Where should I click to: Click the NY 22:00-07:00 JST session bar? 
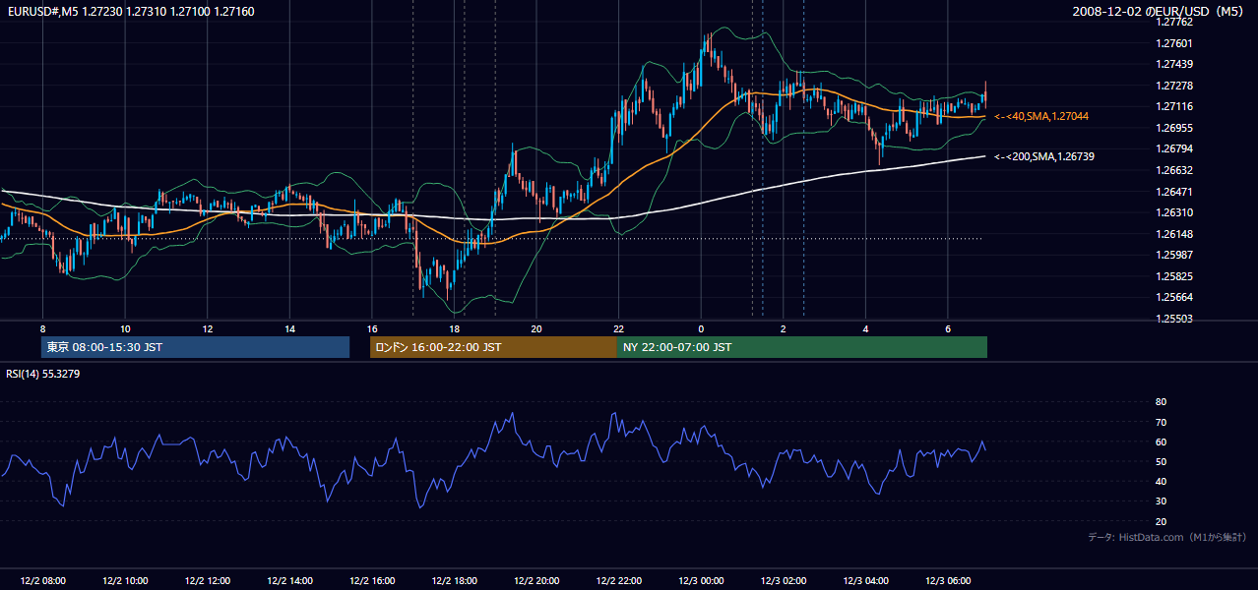coord(802,347)
